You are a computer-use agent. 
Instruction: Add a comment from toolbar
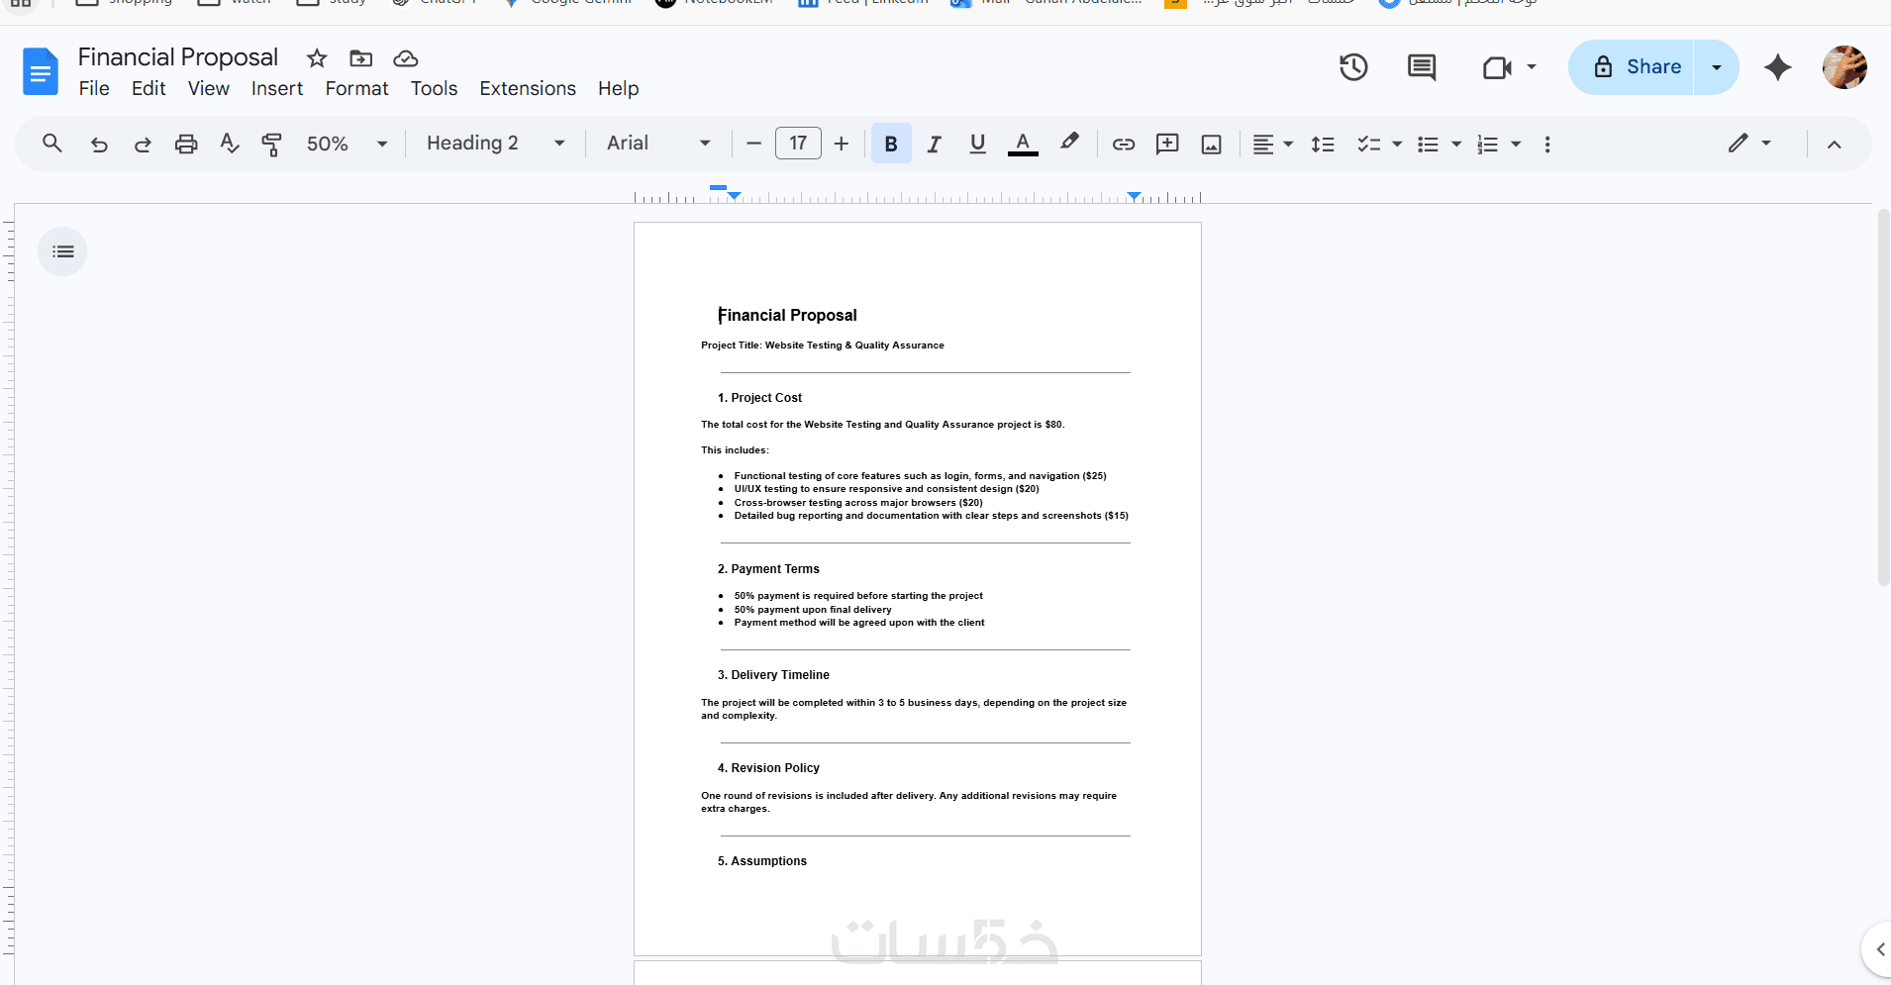1167,144
